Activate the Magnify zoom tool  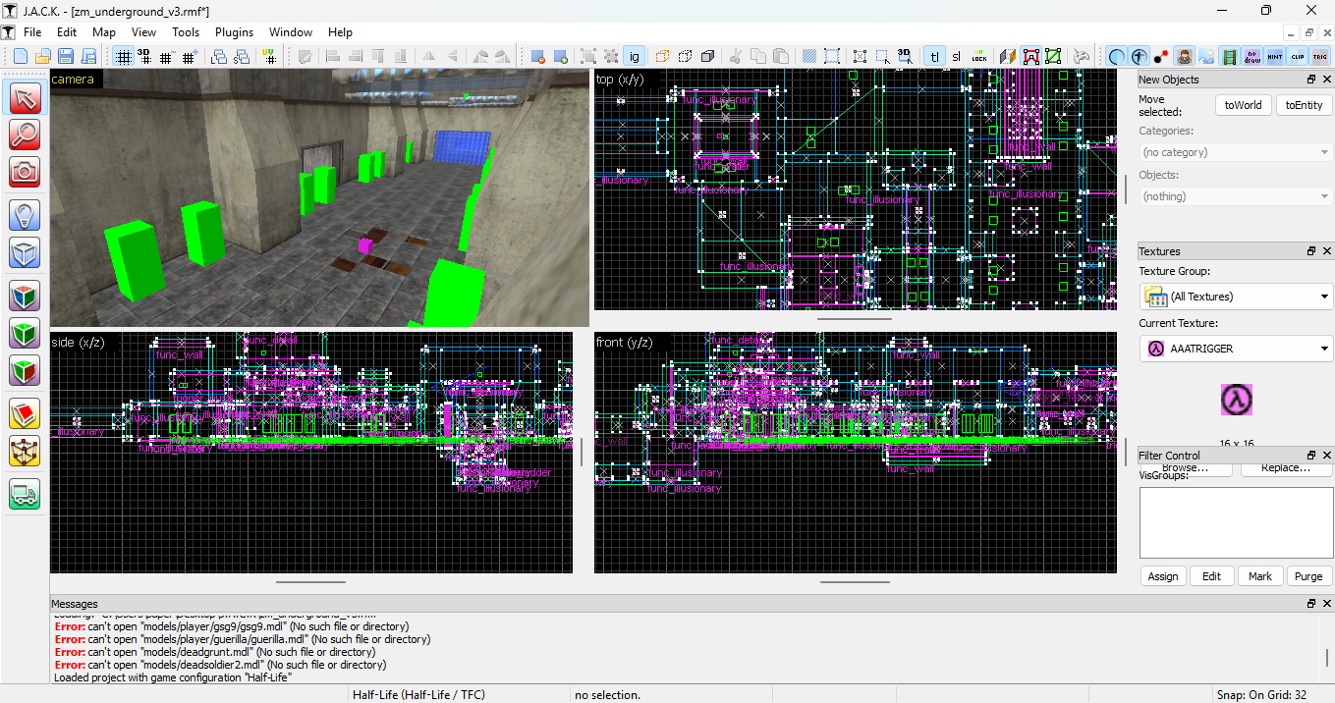pos(25,135)
